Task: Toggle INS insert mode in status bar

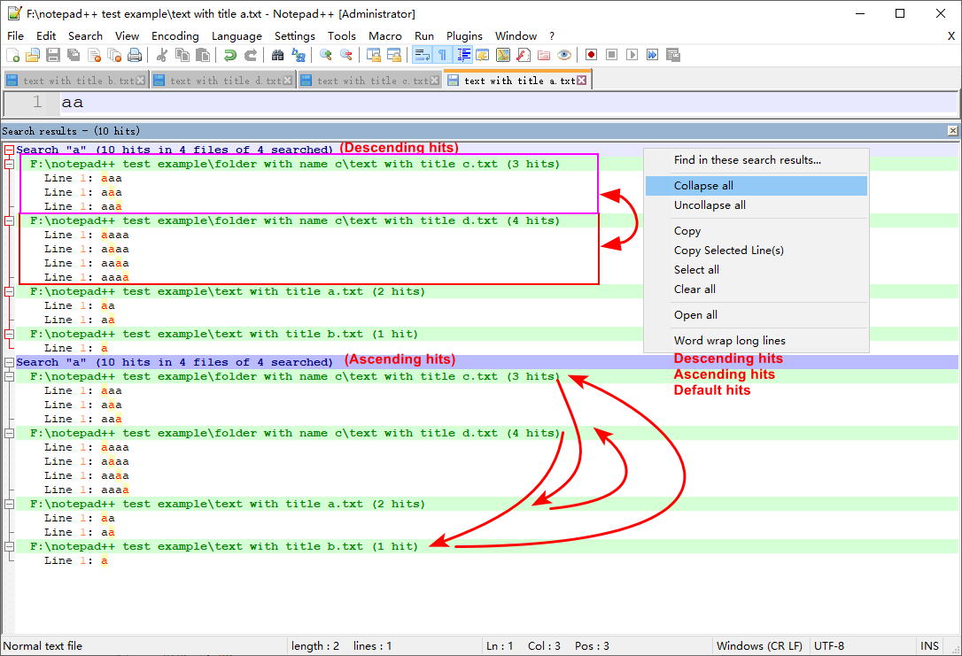Action: pos(929,645)
